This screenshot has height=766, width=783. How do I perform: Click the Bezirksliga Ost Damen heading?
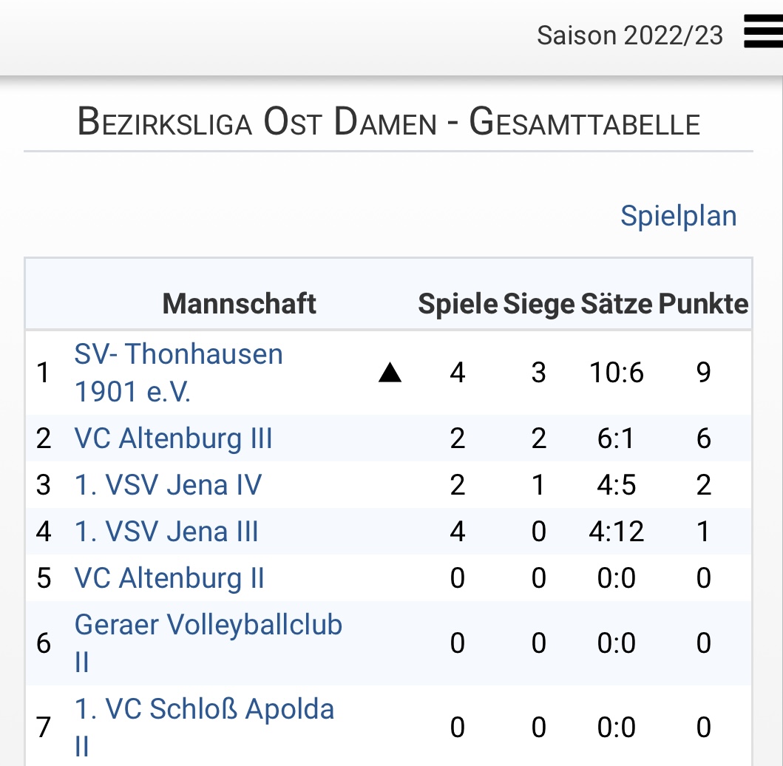(x=388, y=122)
